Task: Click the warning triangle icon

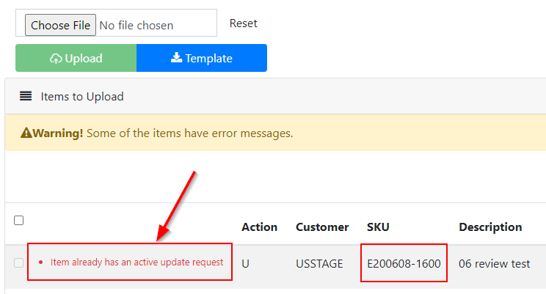Action: (x=26, y=133)
